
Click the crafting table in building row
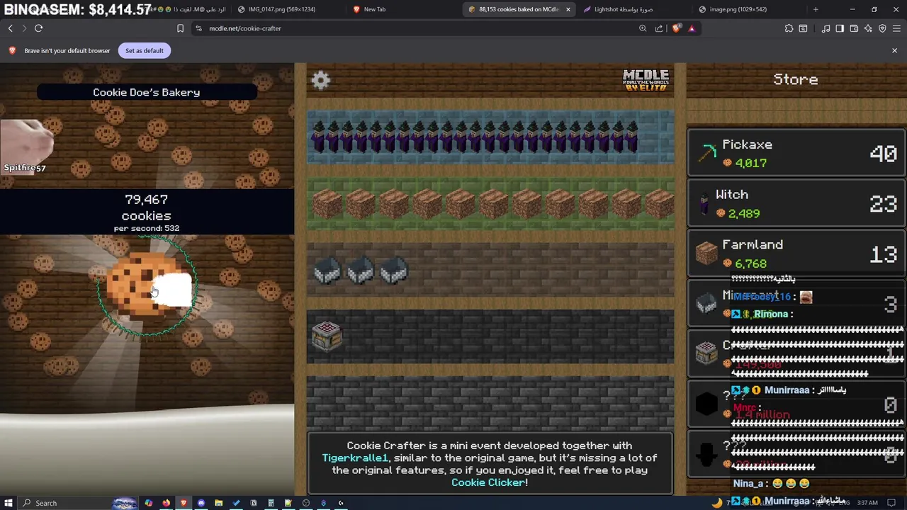click(x=327, y=335)
